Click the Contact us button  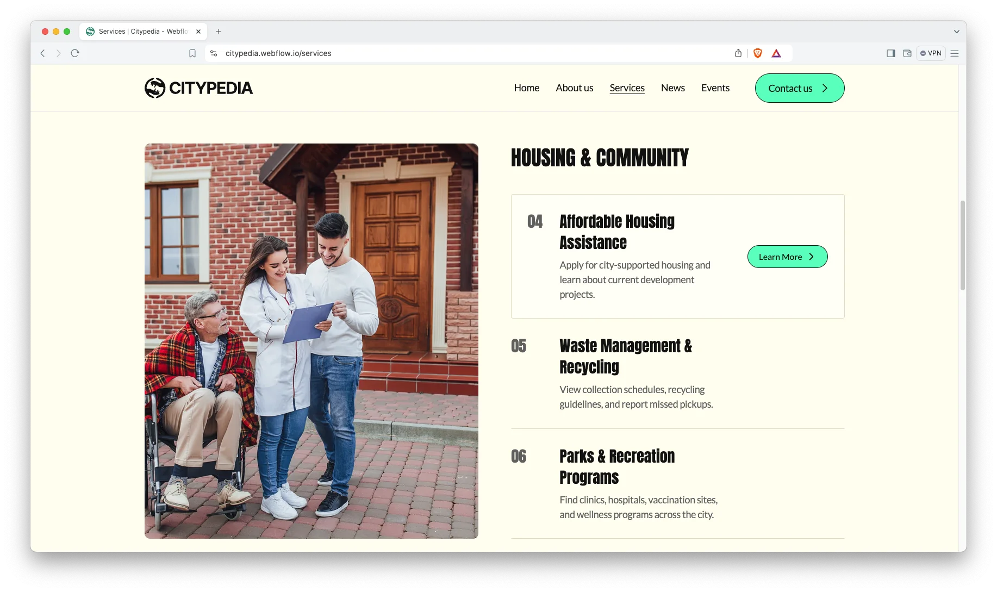coord(799,88)
